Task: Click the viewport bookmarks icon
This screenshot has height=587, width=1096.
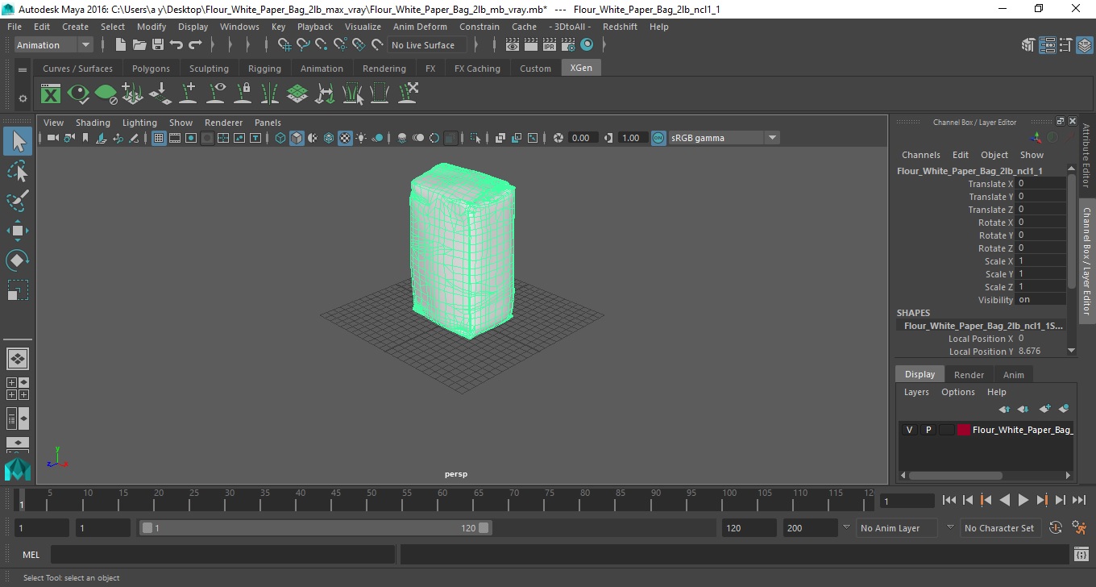Action: pyautogui.click(x=85, y=138)
